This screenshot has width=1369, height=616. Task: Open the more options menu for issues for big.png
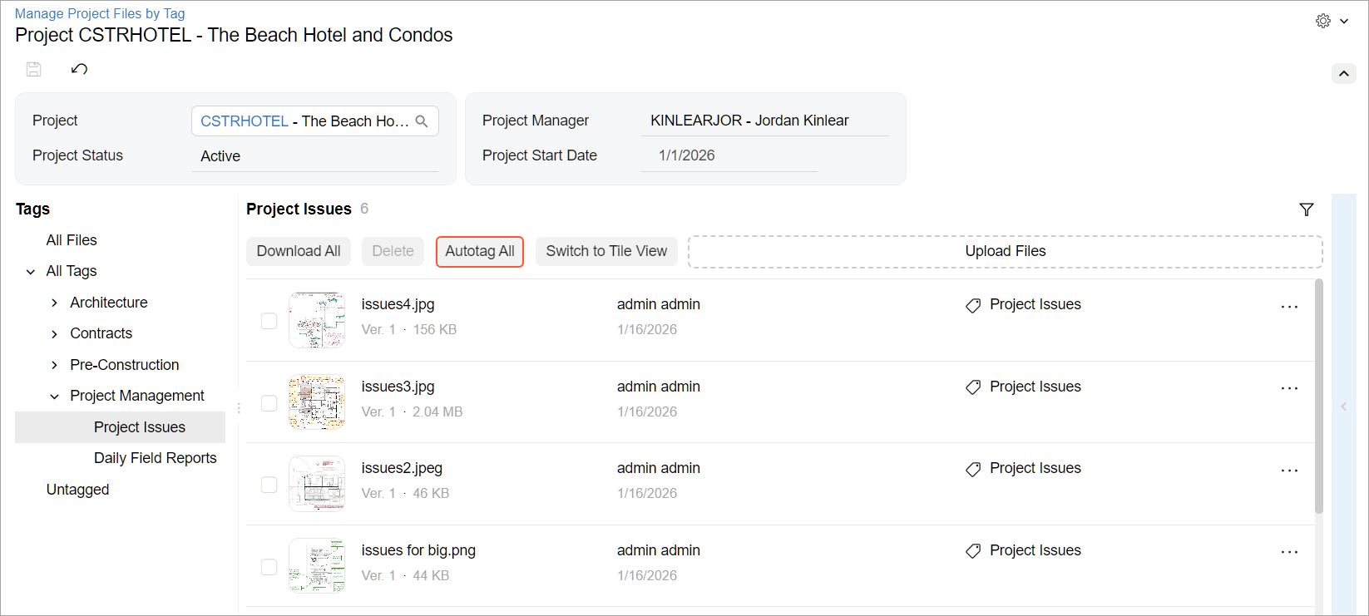1289,552
